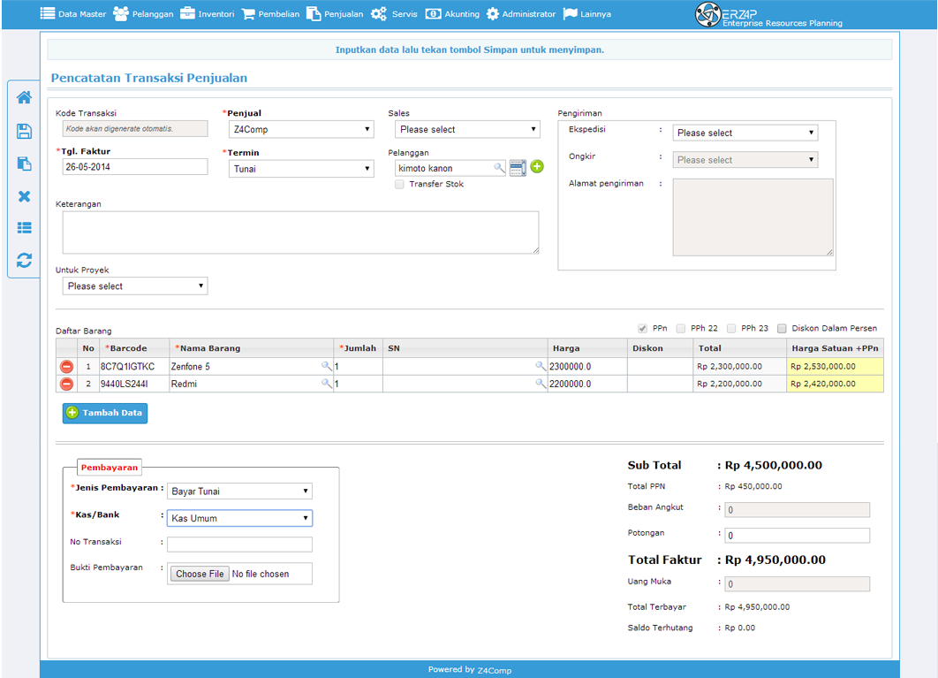The height and width of the screenshot is (678, 938).
Task: Check the PPh 22 option
Action: (681, 328)
